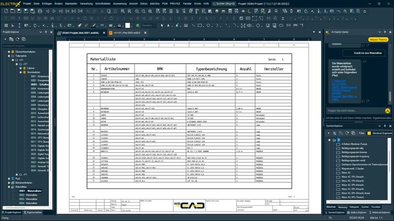The width and height of the screenshot is (394, 221).
Task: Click the line color pen icon
Action: click(x=94, y=26)
